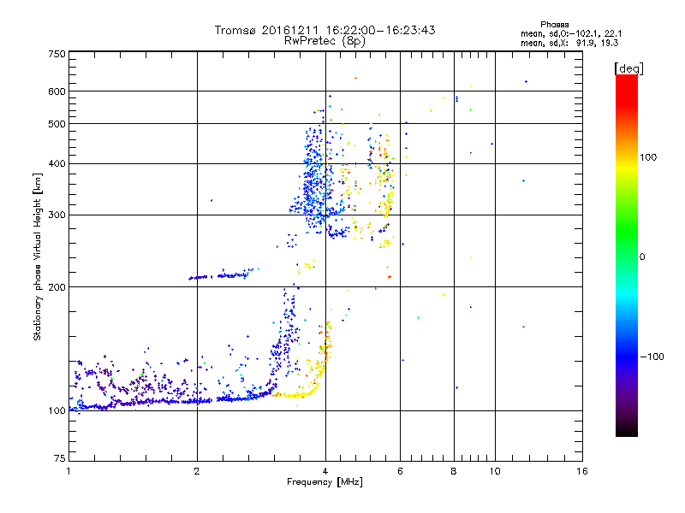Click the x-axis tick label '10'

495,471
